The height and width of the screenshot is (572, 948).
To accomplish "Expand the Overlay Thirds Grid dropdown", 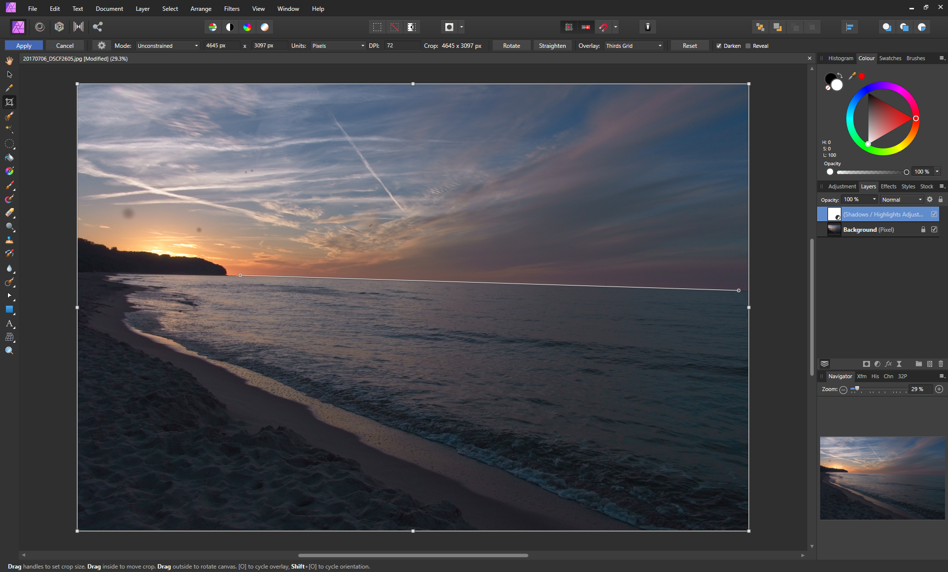I will coord(634,46).
